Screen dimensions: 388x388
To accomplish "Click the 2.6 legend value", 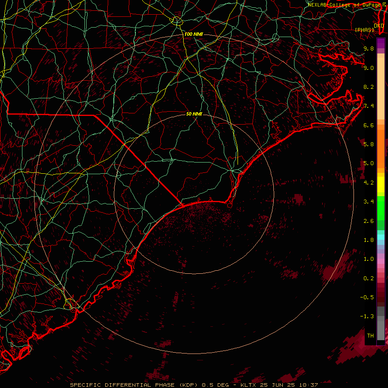I will tap(369, 221).
